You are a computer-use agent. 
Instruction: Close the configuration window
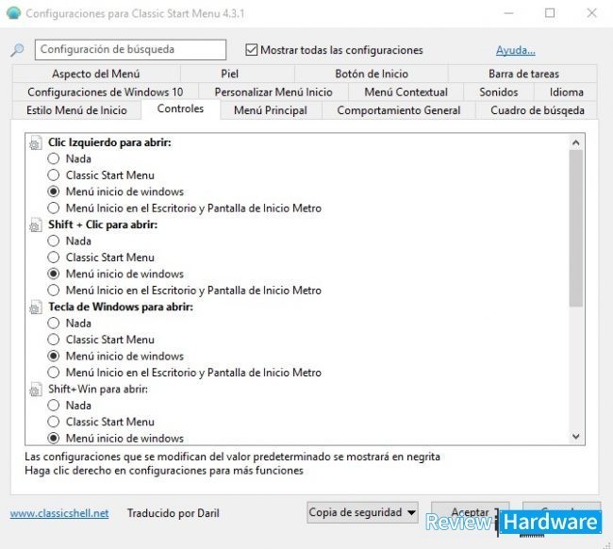point(591,13)
